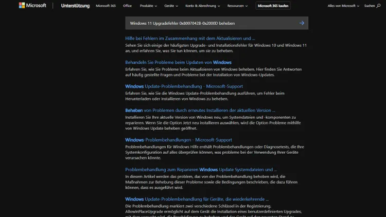Expand Konto & Abrechnung dropdown

click(x=203, y=6)
